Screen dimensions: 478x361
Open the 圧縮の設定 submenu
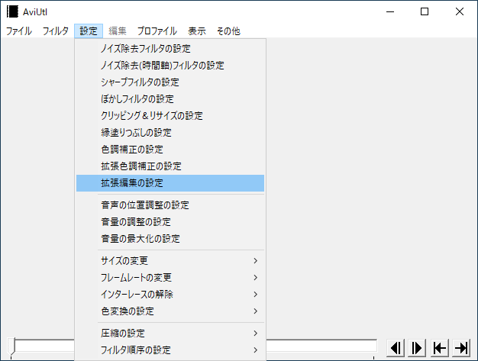(170, 334)
